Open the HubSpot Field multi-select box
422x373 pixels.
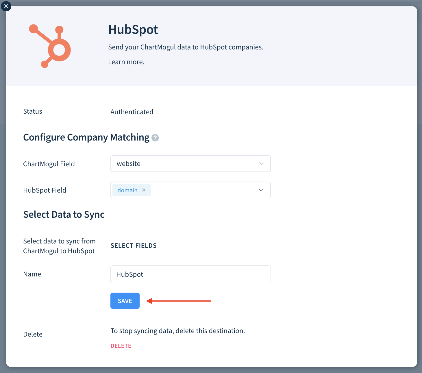click(x=190, y=190)
